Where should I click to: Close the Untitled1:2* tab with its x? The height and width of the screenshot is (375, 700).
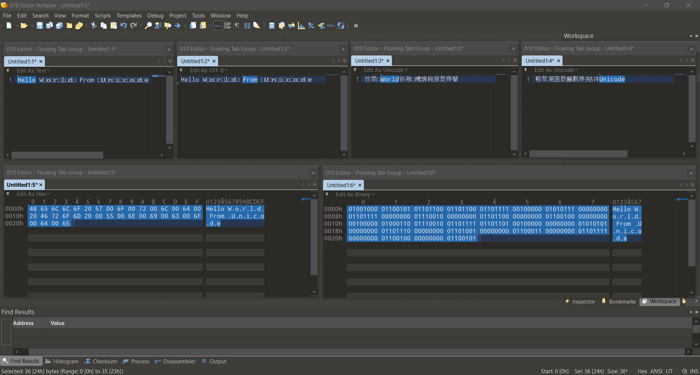(x=214, y=61)
